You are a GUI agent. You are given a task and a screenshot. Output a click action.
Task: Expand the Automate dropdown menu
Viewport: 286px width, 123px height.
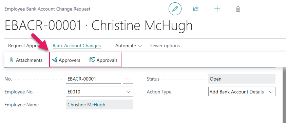[x=129, y=46]
